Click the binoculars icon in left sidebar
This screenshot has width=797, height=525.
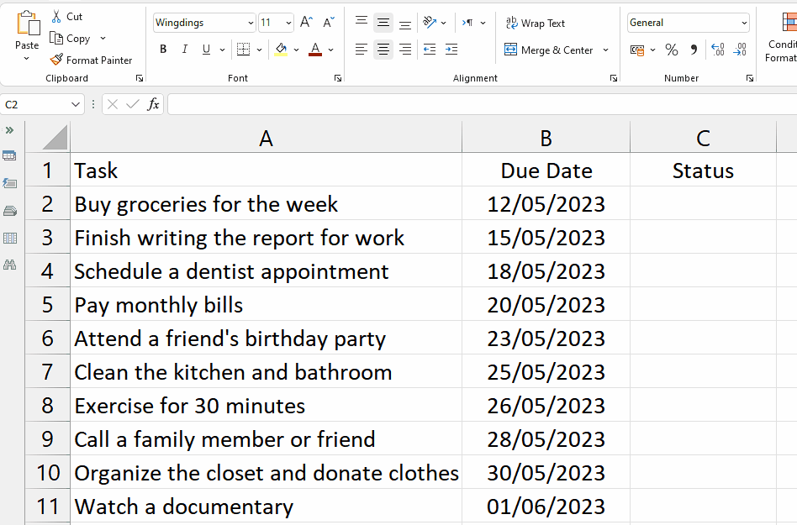[x=10, y=265]
